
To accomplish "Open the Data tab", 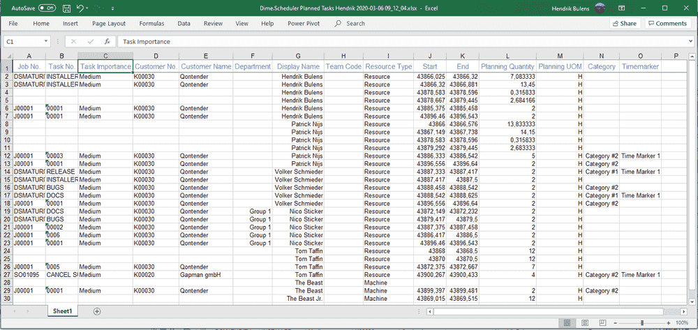I will tap(184, 24).
